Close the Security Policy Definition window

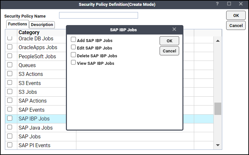241,4
